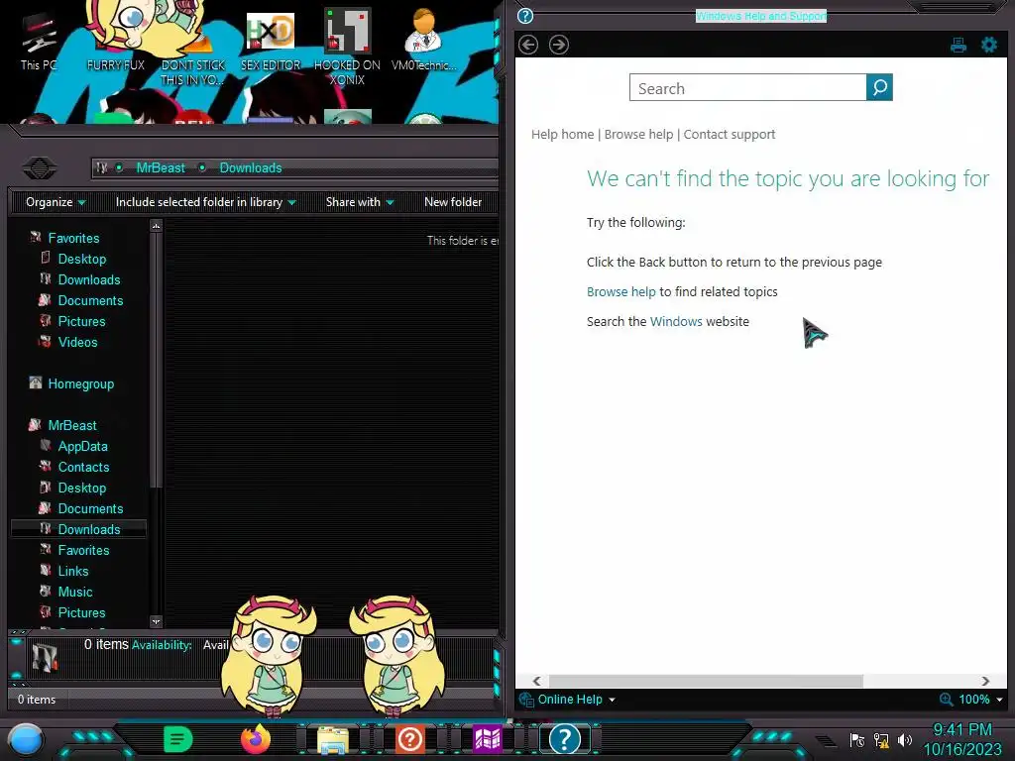
Task: Create a New folder from toolbar
Action: pyautogui.click(x=453, y=202)
